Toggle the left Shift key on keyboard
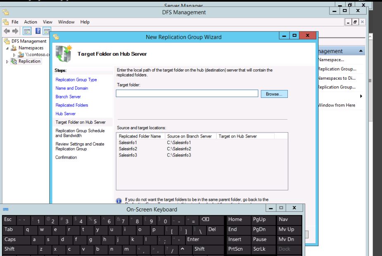 (x=9, y=249)
